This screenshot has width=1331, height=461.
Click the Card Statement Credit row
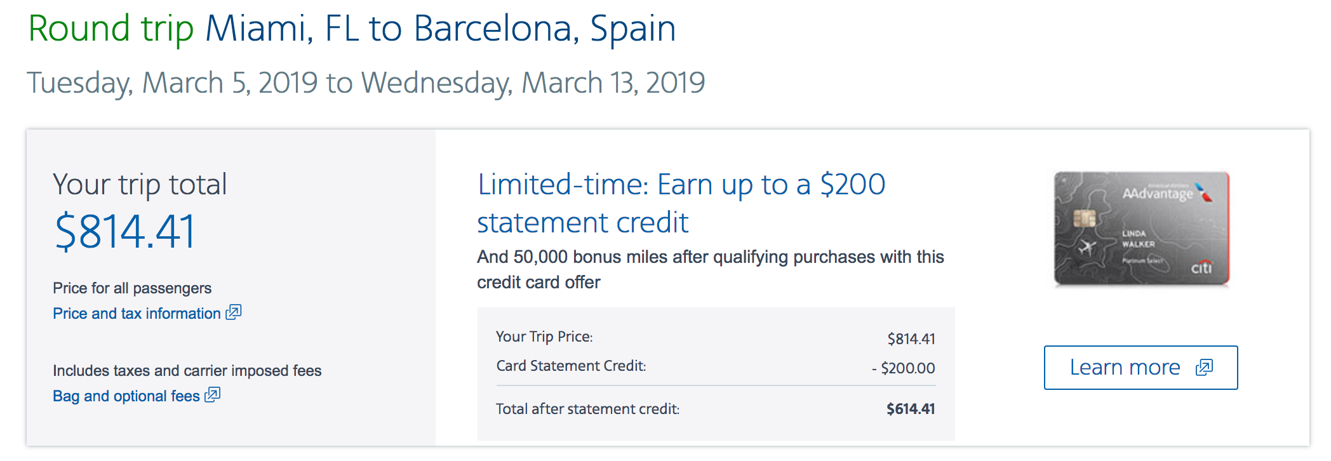coord(715,367)
